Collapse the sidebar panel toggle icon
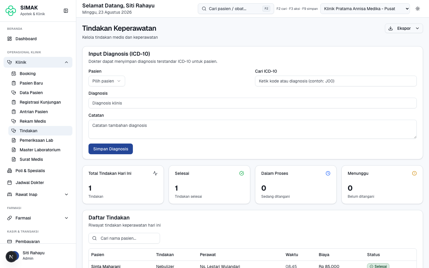 (66, 11)
